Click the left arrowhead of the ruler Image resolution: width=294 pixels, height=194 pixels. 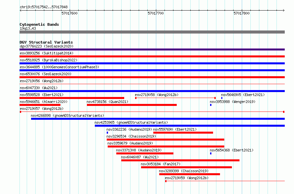point(20,10)
